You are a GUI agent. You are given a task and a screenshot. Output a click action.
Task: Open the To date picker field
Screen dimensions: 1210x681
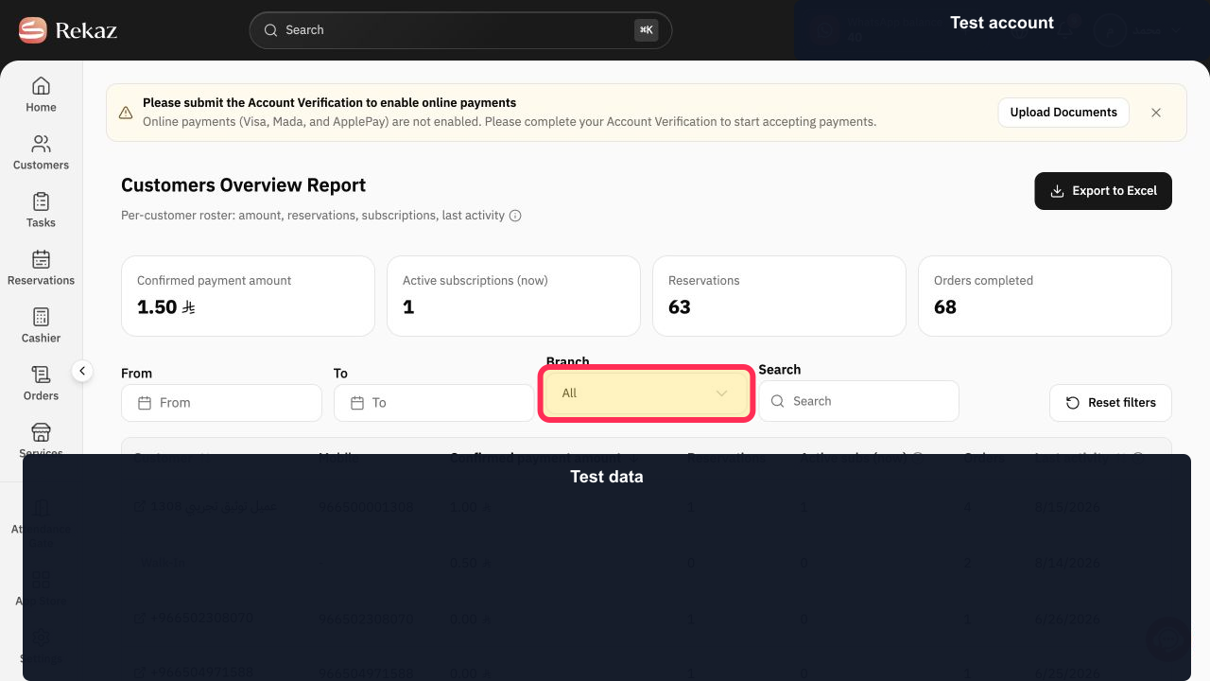coord(433,403)
